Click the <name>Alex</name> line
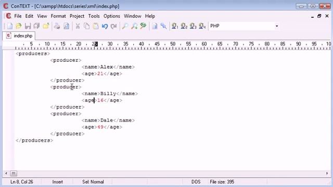Image resolution: width=333 pixels, height=187 pixels. (x=108, y=67)
